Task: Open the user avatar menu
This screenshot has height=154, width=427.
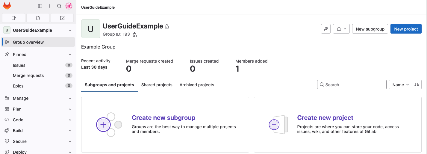Action: (69, 6)
